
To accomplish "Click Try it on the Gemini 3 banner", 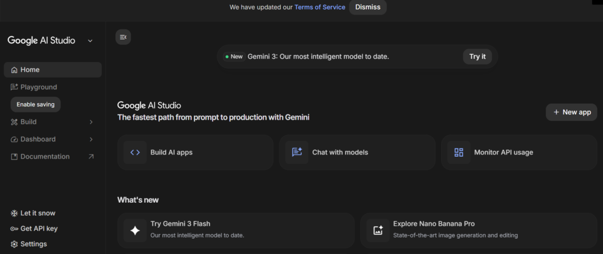I will tap(477, 57).
